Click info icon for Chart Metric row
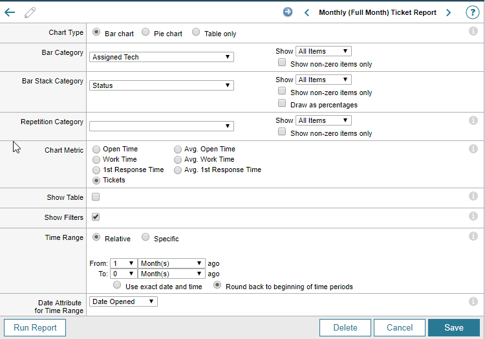The height and width of the screenshot is (339, 485). click(473, 149)
